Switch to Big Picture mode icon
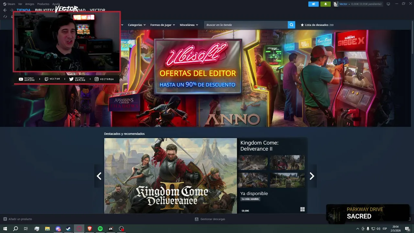This screenshot has height=233, width=414. (x=388, y=4)
